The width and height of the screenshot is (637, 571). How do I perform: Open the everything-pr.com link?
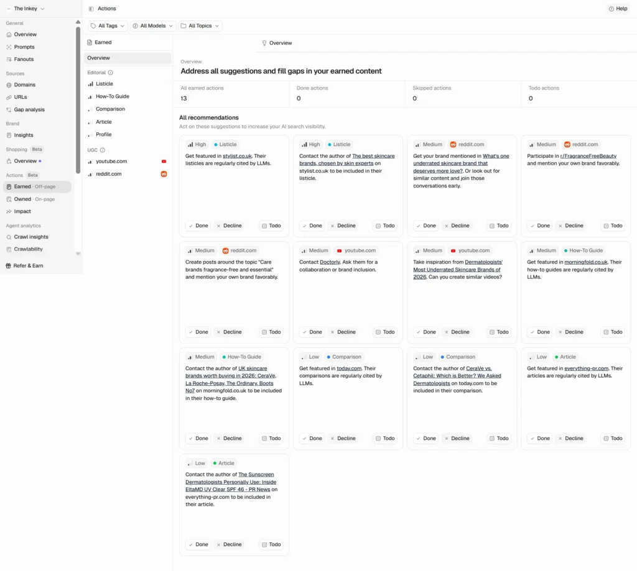tap(586, 368)
